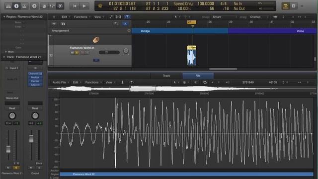Open the Exciter plug-in slot

tap(35, 81)
